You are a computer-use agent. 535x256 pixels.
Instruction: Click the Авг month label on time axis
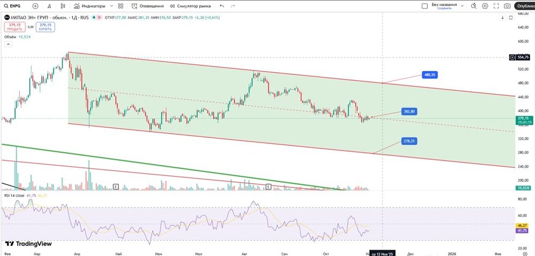(244, 254)
